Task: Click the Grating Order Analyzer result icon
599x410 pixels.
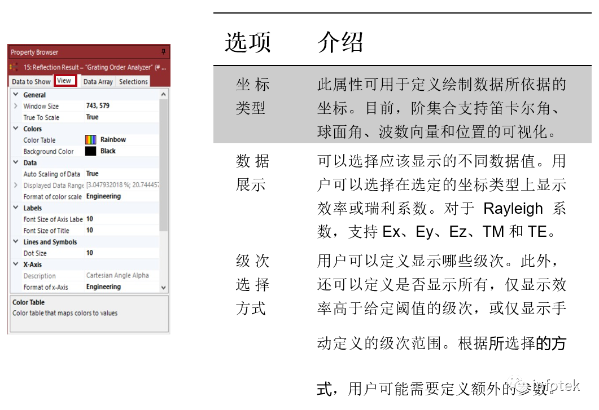Action: point(14,67)
